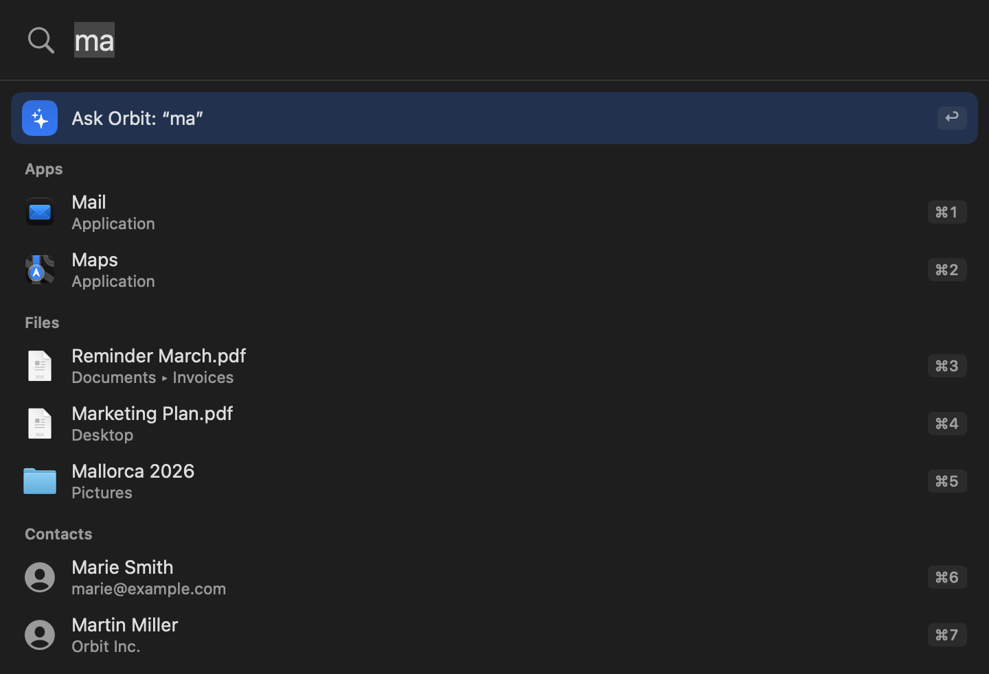The width and height of the screenshot is (989, 674).
Task: Click the ⌘4 shortcut badge for Marketing Plan.pdf
Action: click(x=947, y=423)
